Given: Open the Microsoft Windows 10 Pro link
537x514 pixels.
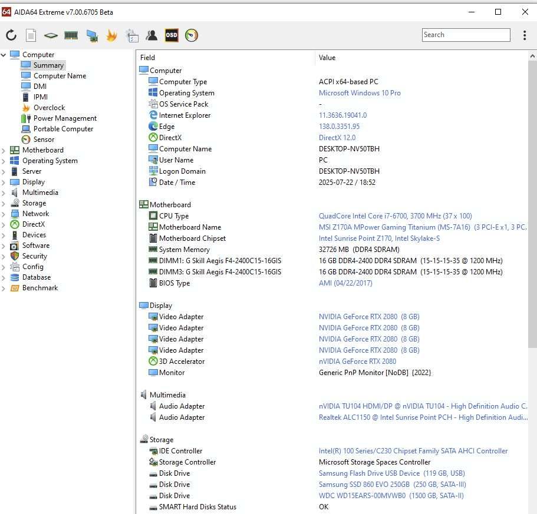Looking at the screenshot, I should tap(360, 92).
